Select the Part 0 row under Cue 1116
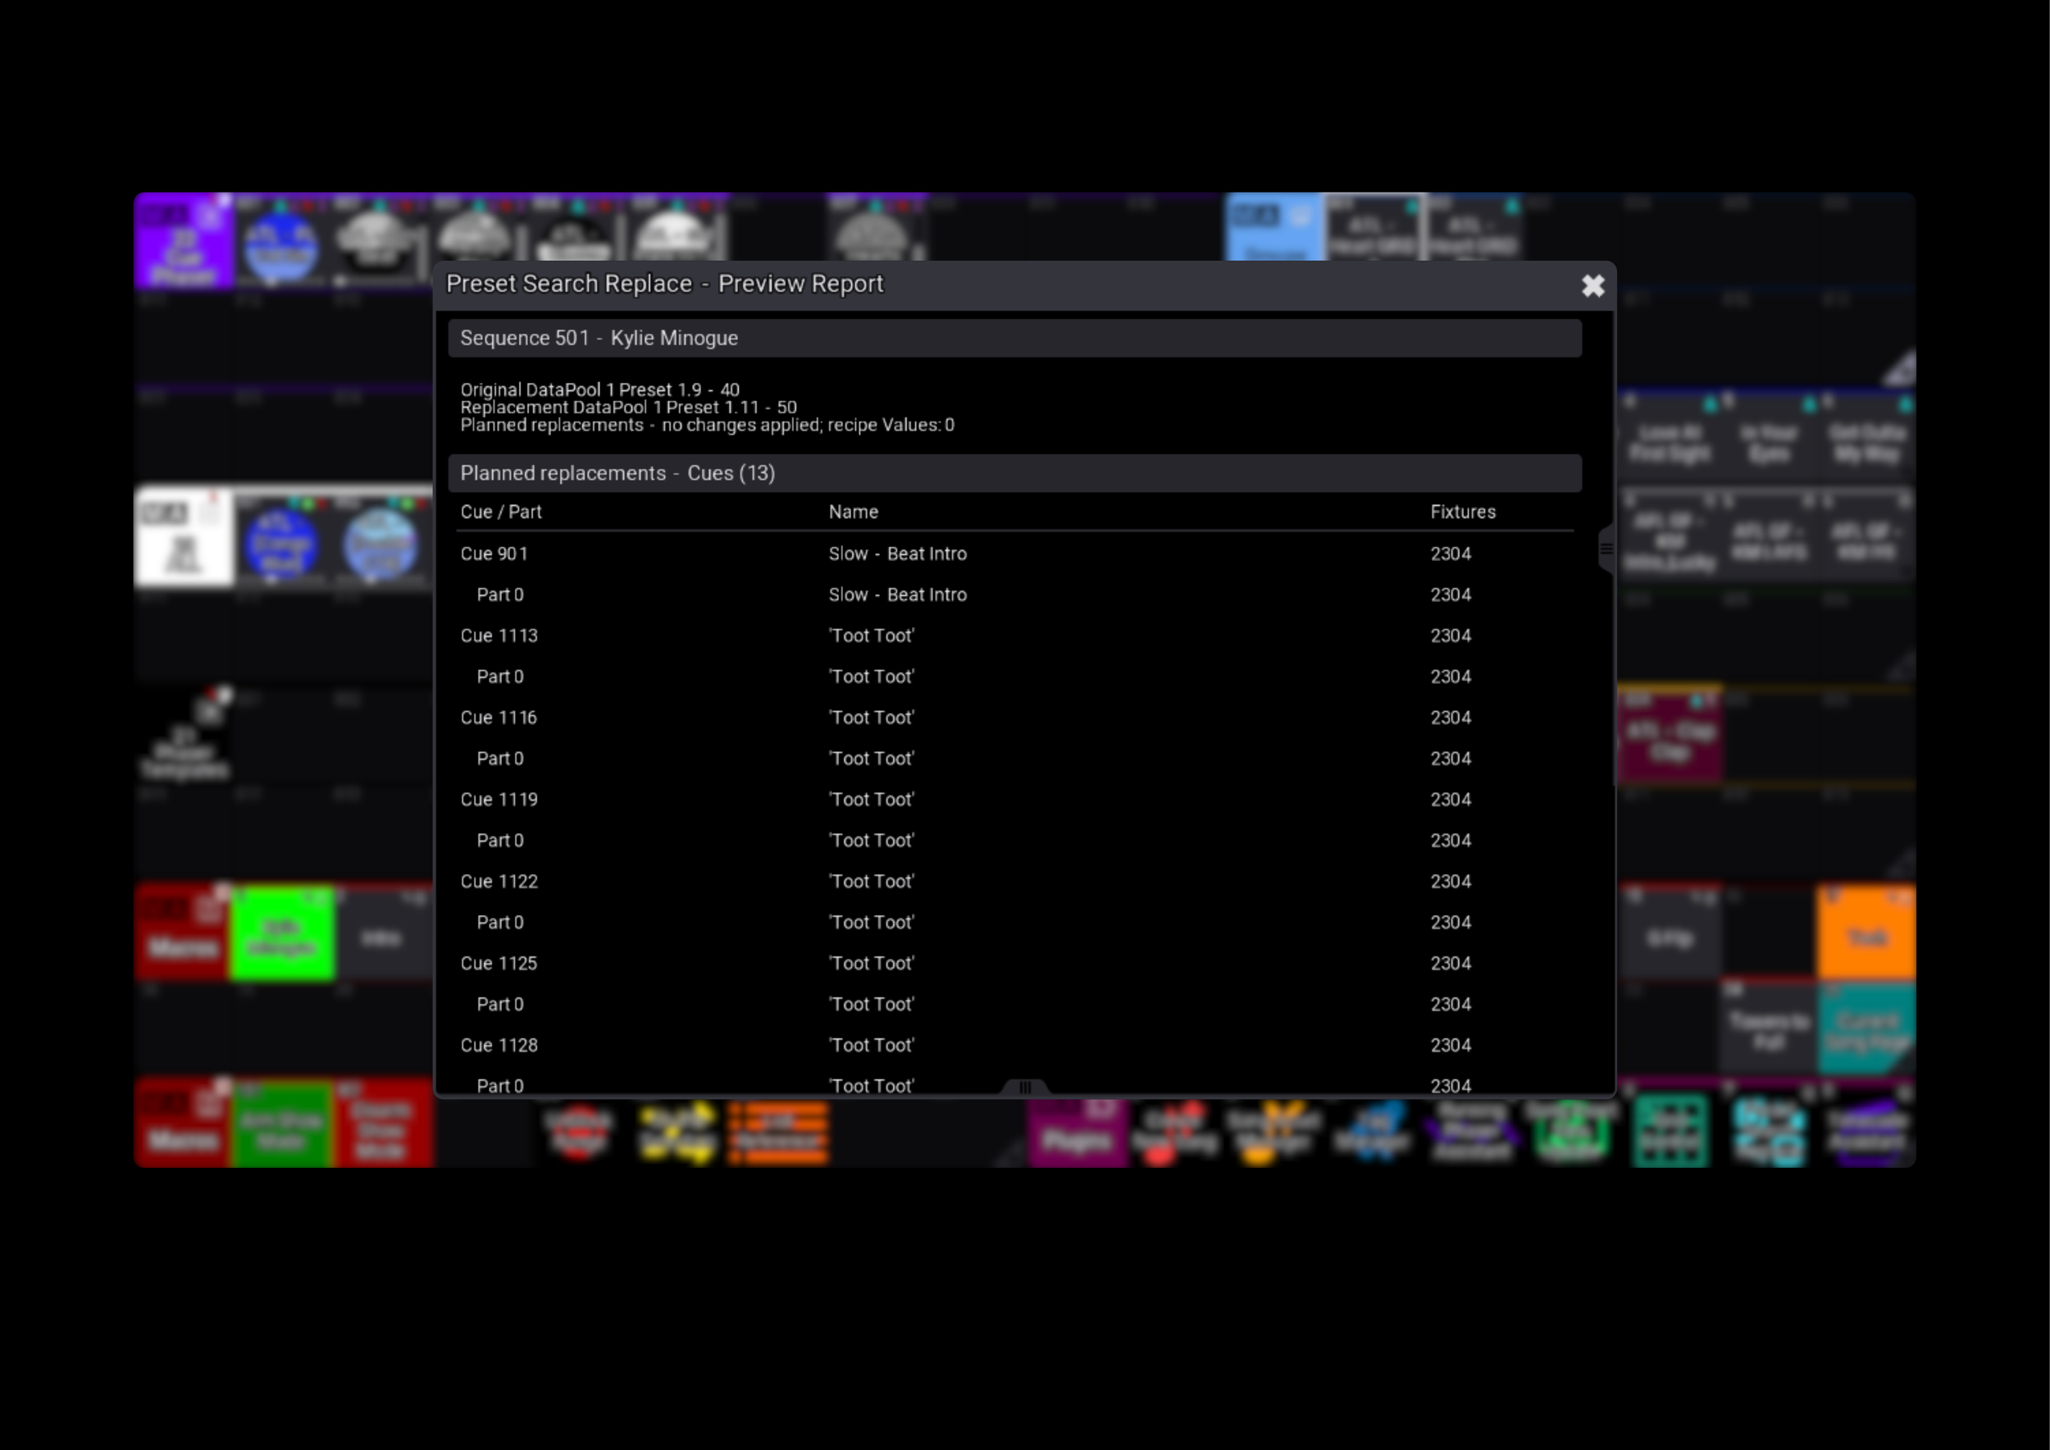The image size is (2050, 1450). [x=1014, y=758]
